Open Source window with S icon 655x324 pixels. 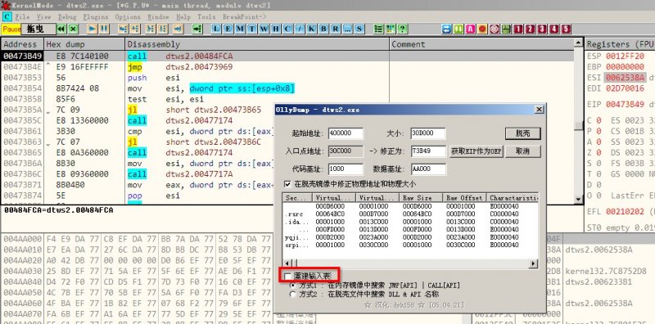pyautogui.click(x=359, y=29)
